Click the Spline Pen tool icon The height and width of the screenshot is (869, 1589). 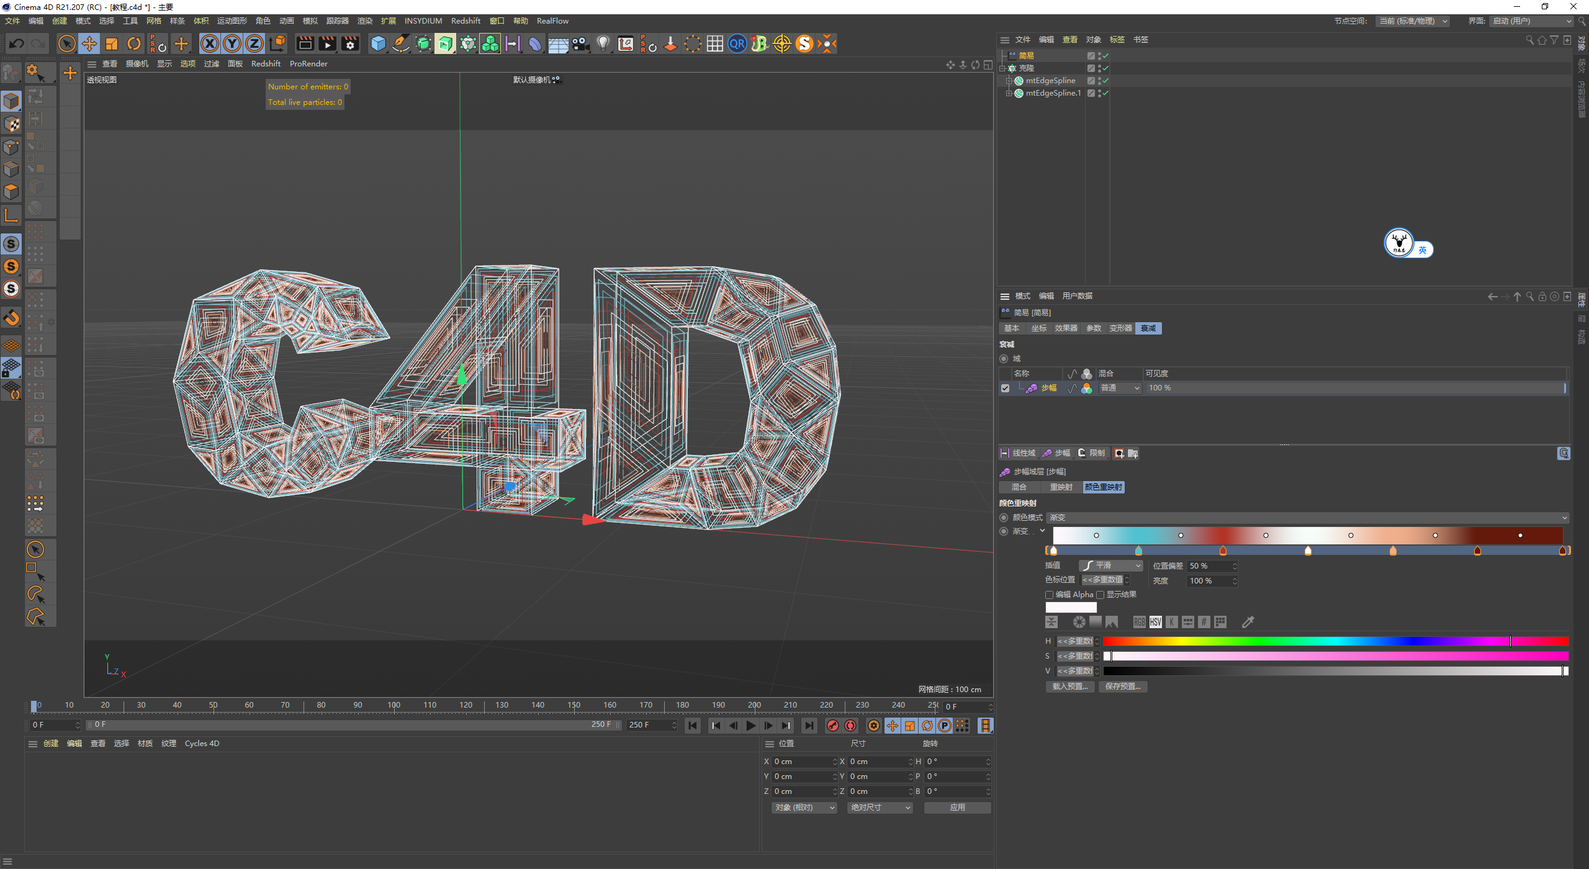click(x=401, y=43)
